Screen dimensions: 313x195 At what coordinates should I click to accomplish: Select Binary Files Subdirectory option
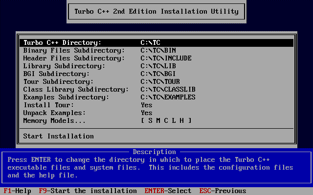[x=156, y=50]
